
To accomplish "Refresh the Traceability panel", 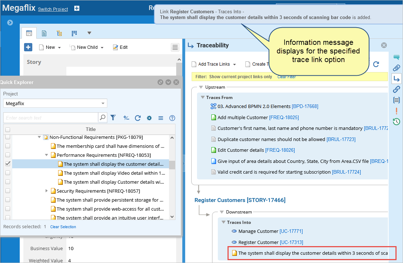I will click(x=376, y=64).
